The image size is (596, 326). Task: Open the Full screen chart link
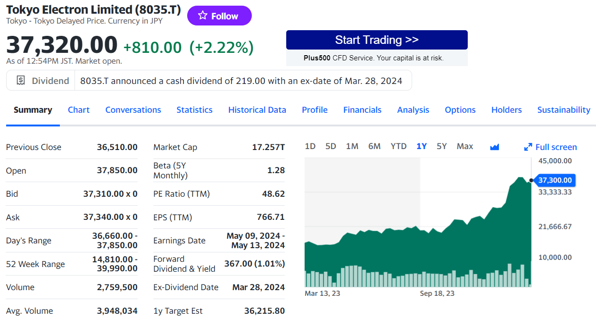click(x=556, y=147)
